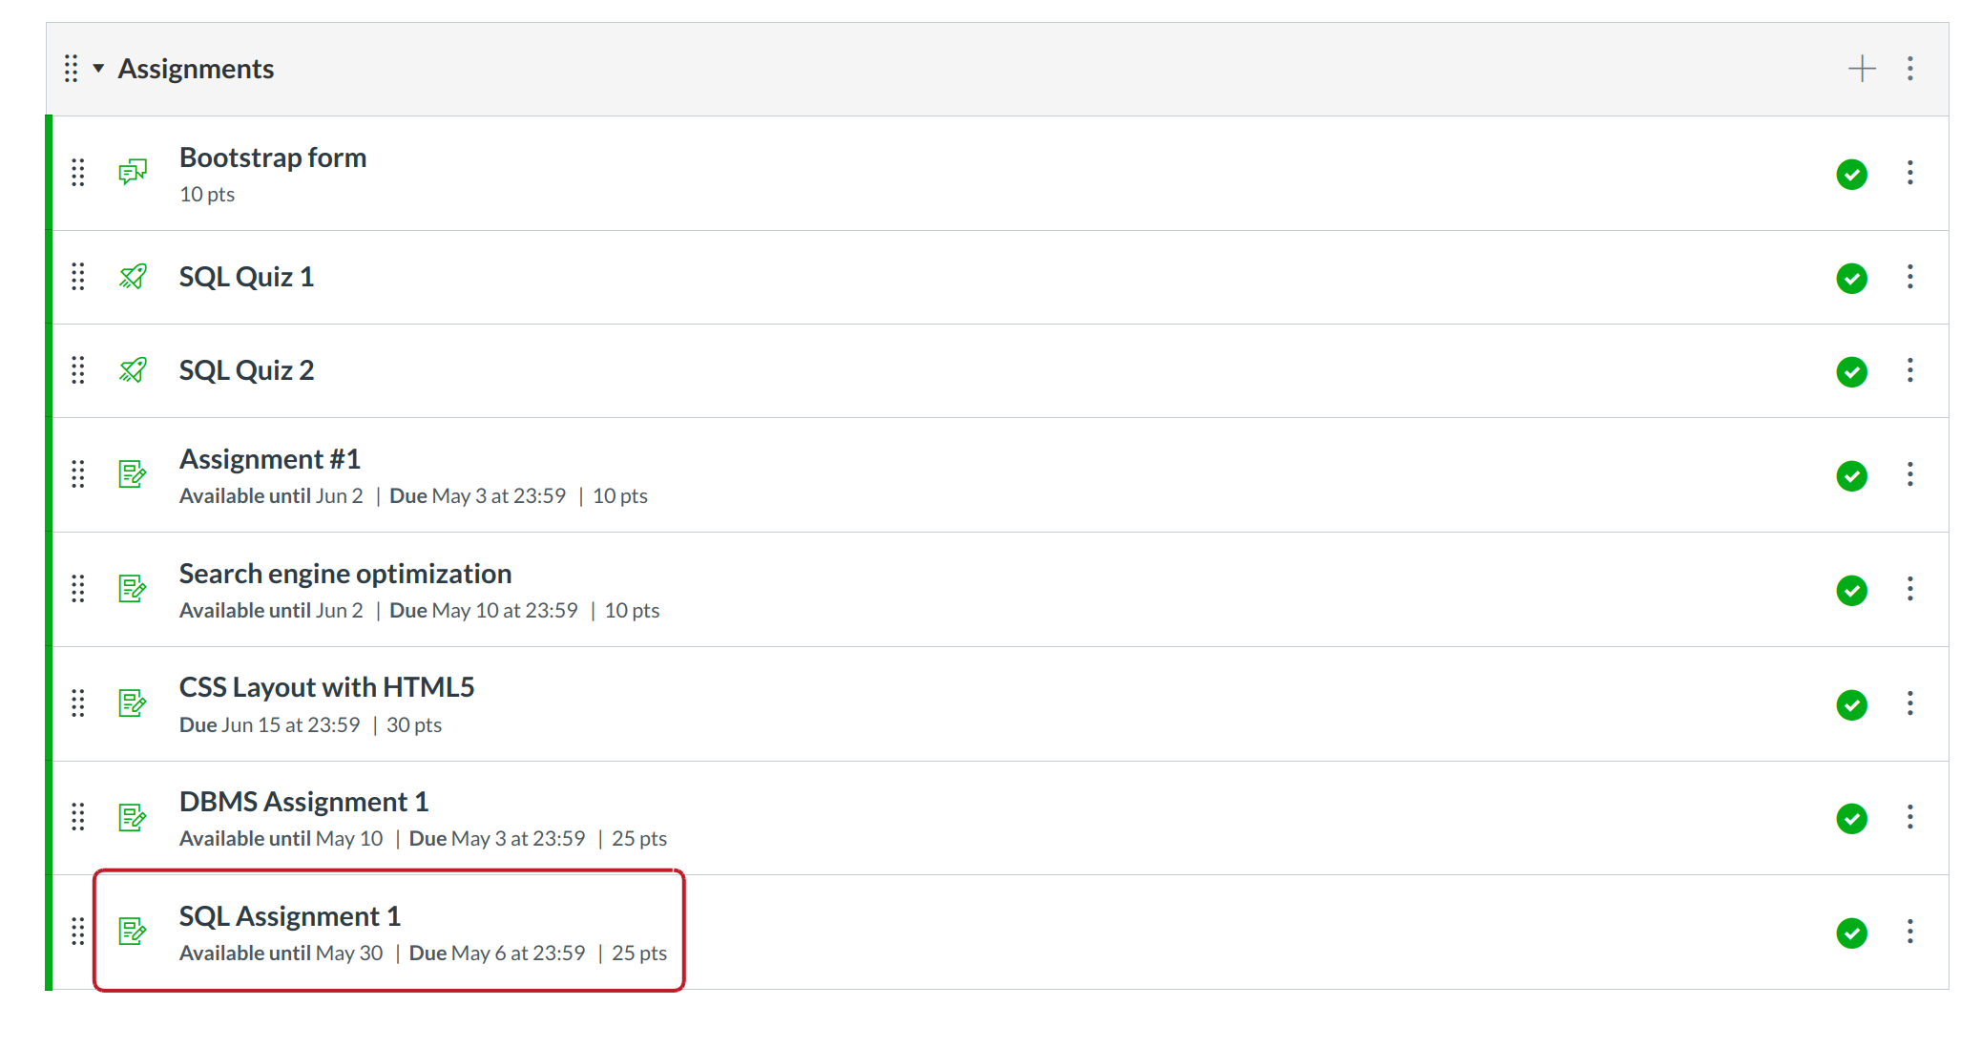Viewport: 1981px width, 1048px height.
Task: Open the three-dot menu for SQL Quiz 1
Action: pyautogui.click(x=1909, y=277)
